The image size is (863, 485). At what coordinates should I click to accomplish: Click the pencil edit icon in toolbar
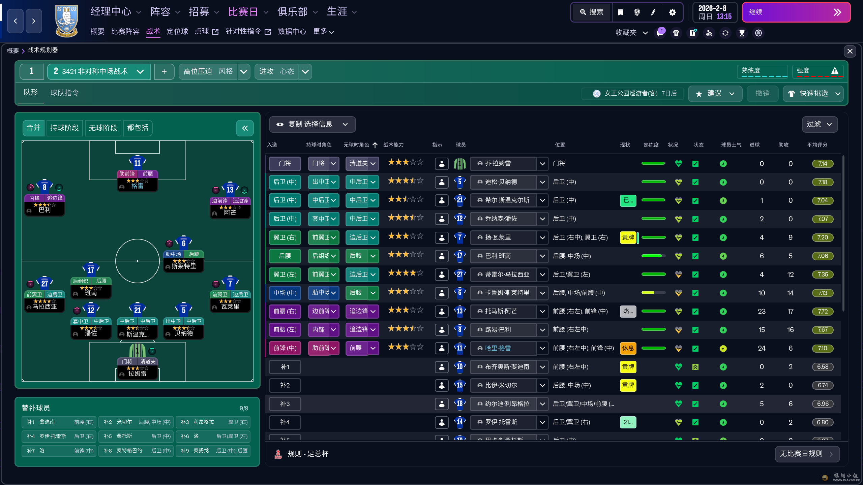coord(653,12)
